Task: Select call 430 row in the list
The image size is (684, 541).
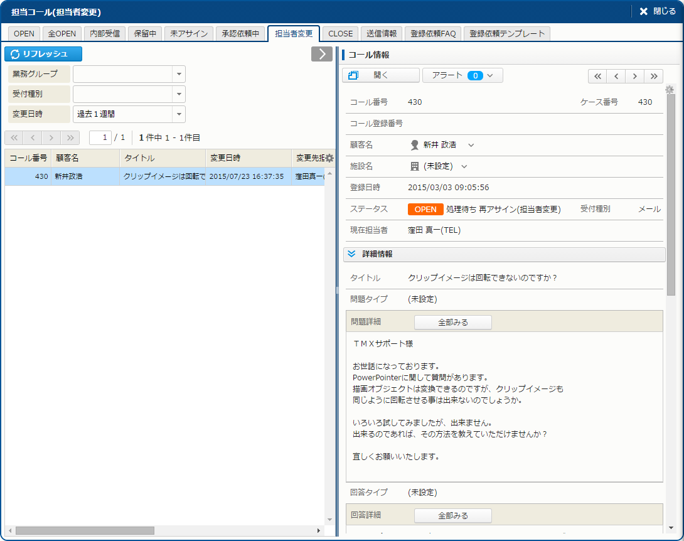Action: tap(163, 176)
